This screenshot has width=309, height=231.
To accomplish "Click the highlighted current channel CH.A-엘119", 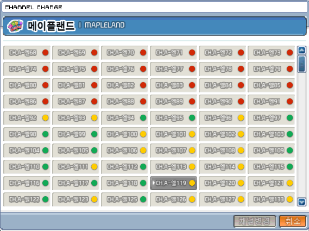I will point(173,183).
